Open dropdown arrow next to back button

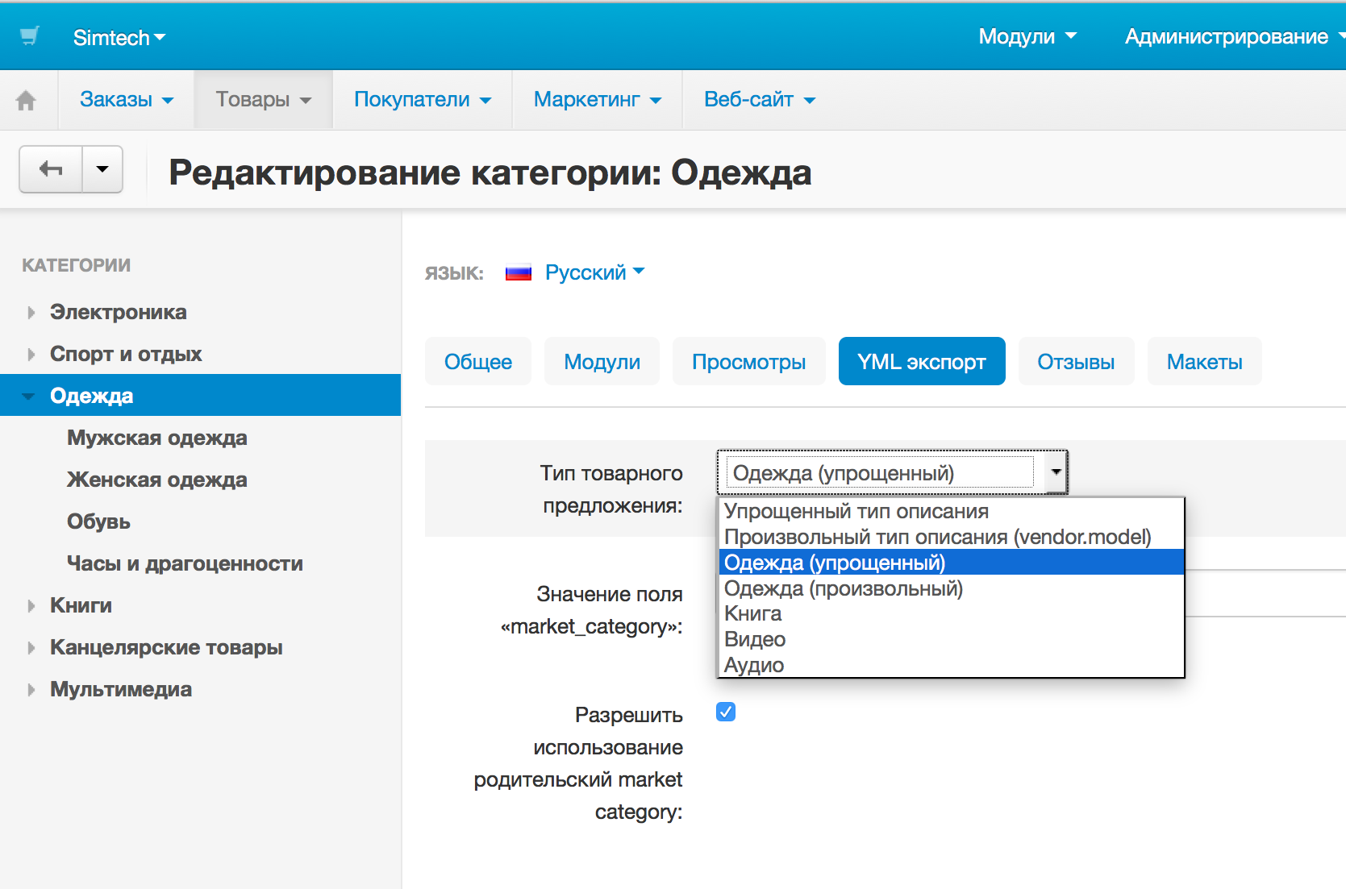(x=102, y=169)
